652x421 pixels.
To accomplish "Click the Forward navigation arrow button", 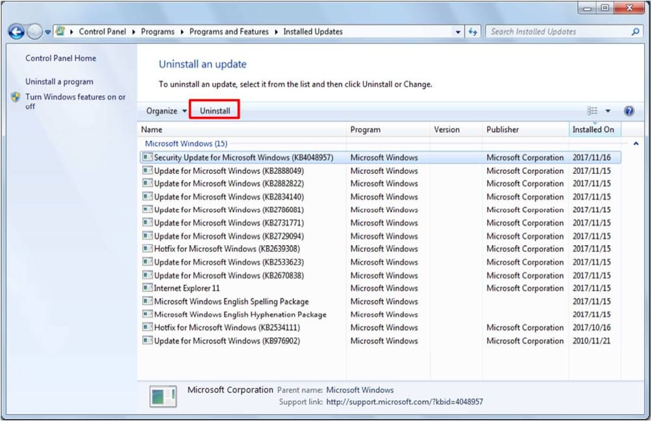I will [x=35, y=32].
